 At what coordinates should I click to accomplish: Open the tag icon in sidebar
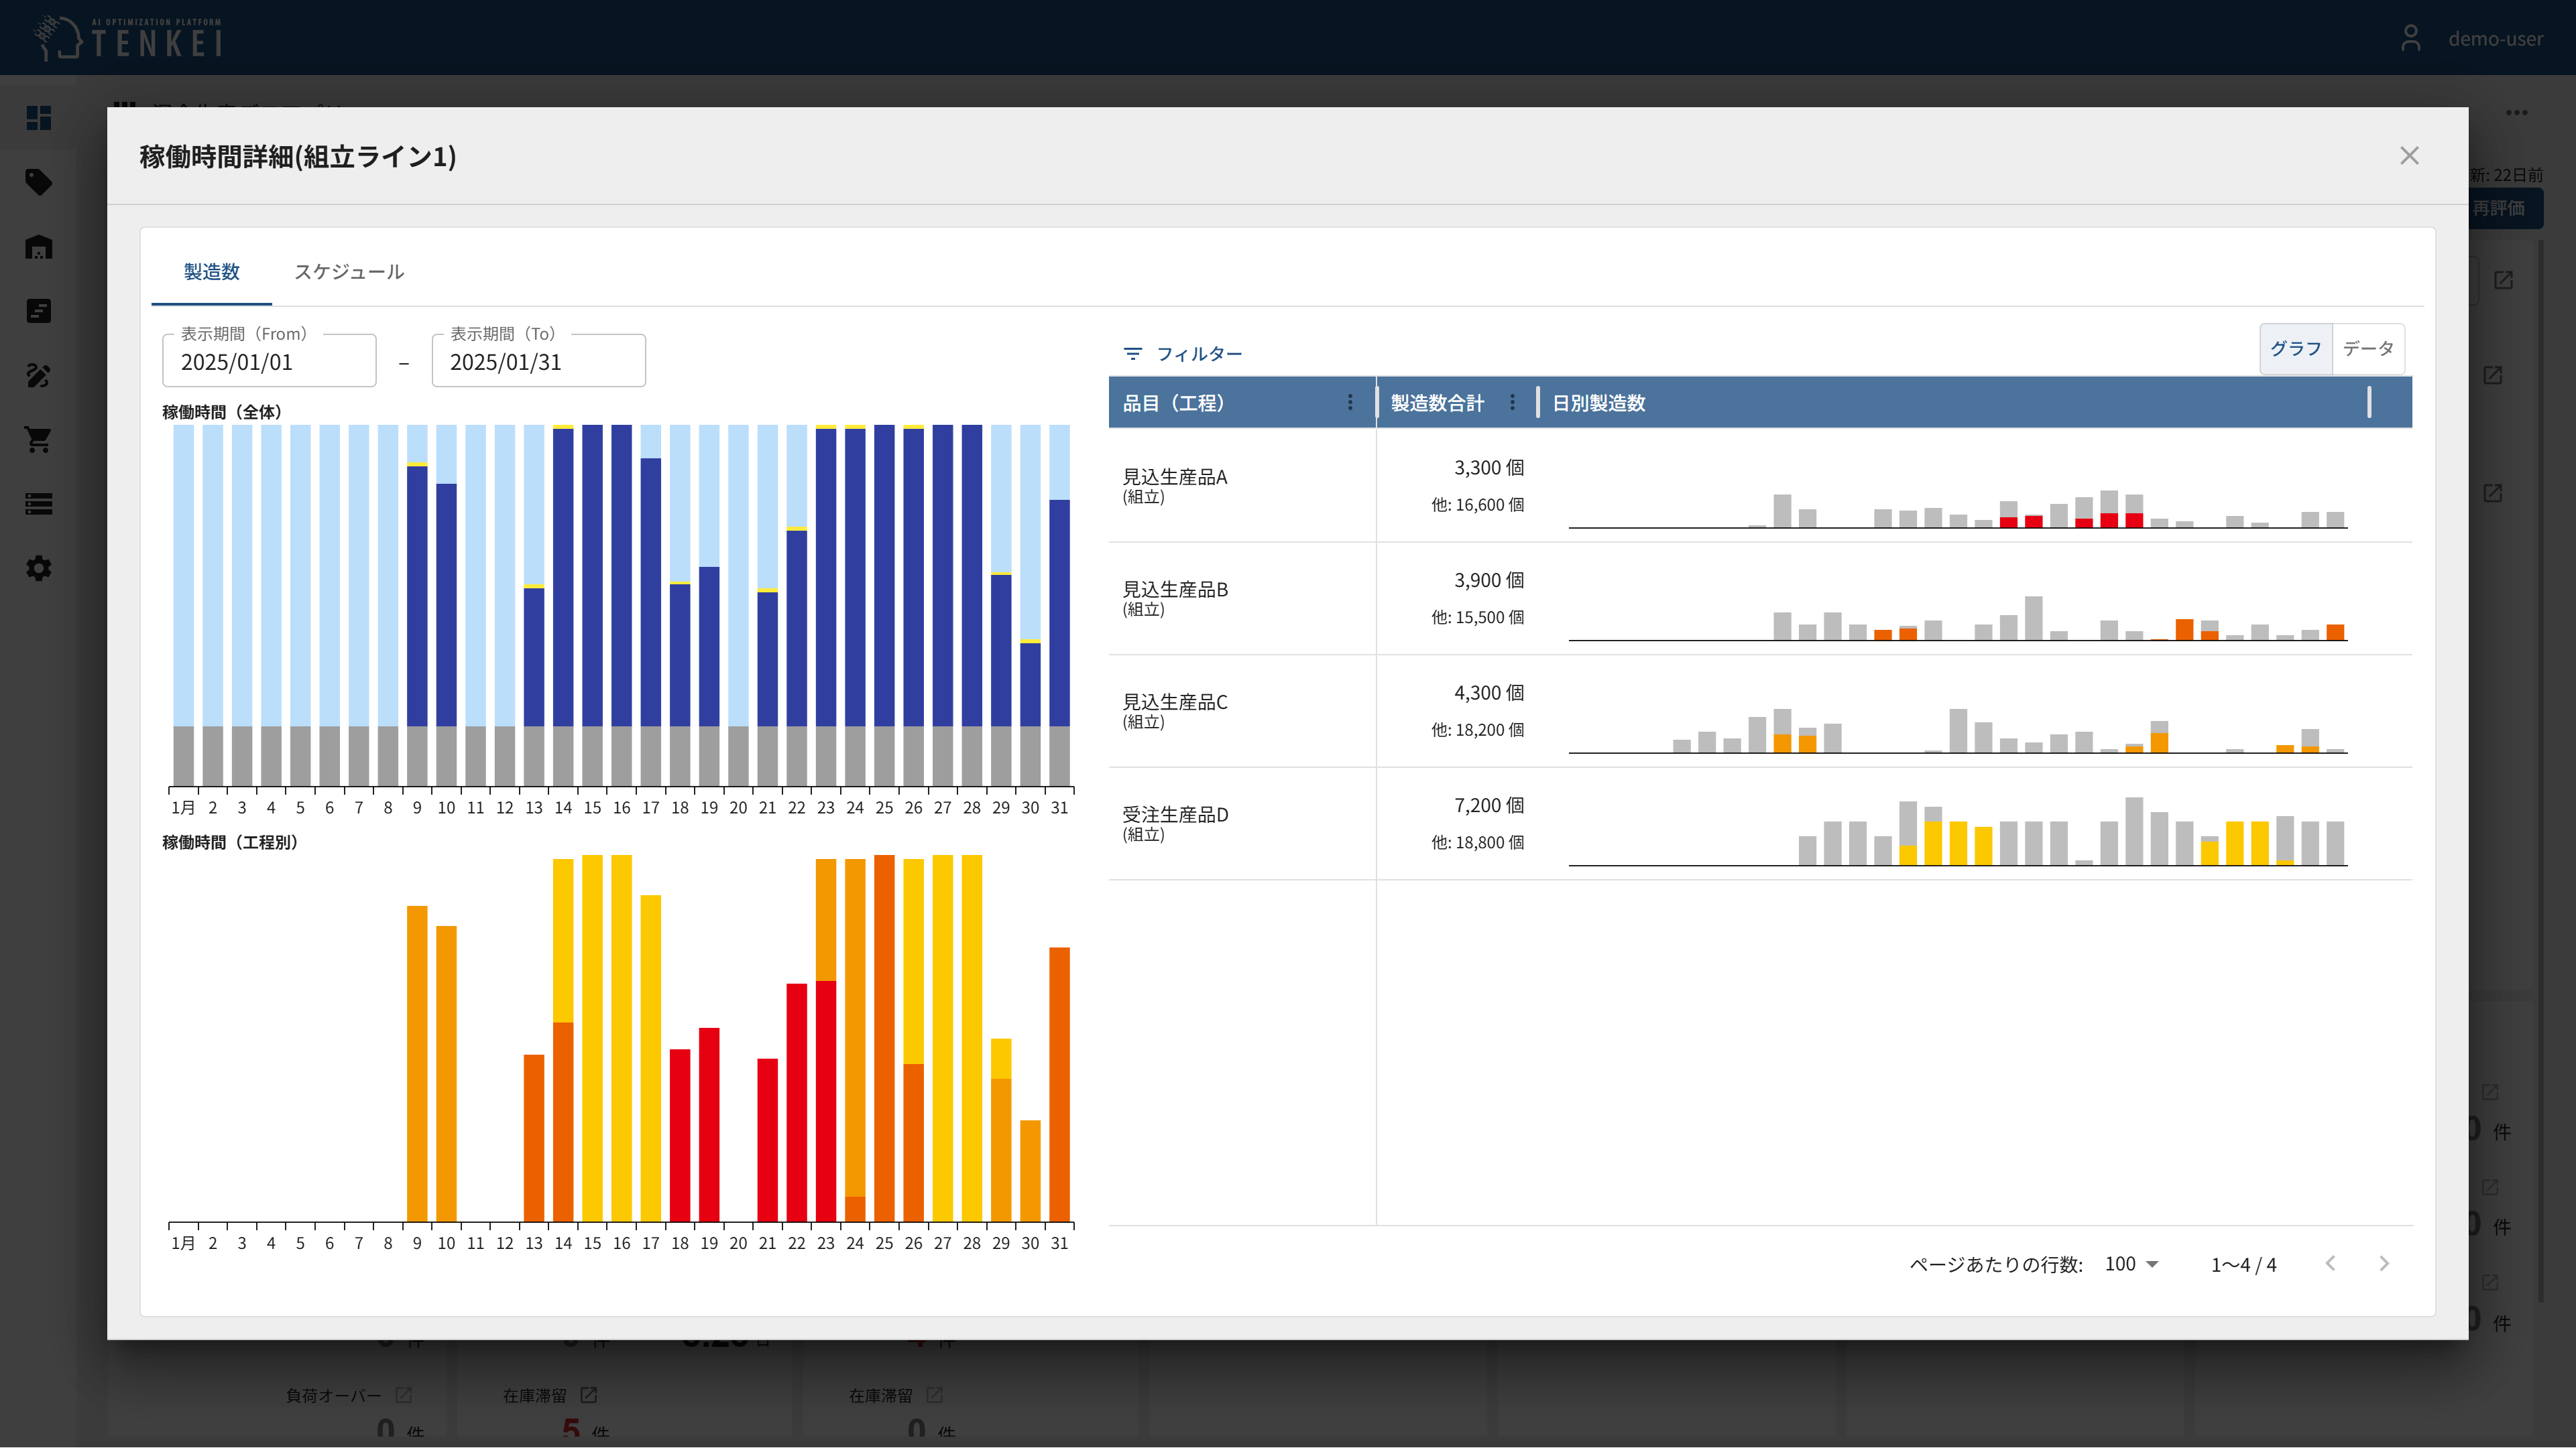point(38,182)
